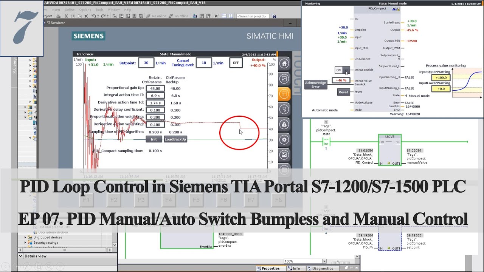The width and height of the screenshot is (484, 272).
Task: Click the Integral action time field 6.9 s
Action: pos(155,96)
